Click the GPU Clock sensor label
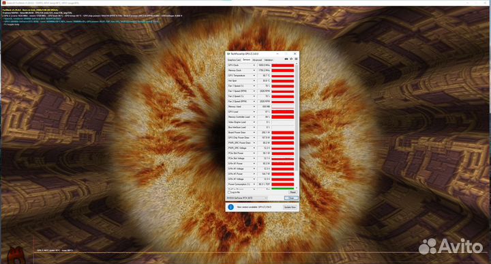The width and height of the screenshot is (491, 264). point(234,65)
